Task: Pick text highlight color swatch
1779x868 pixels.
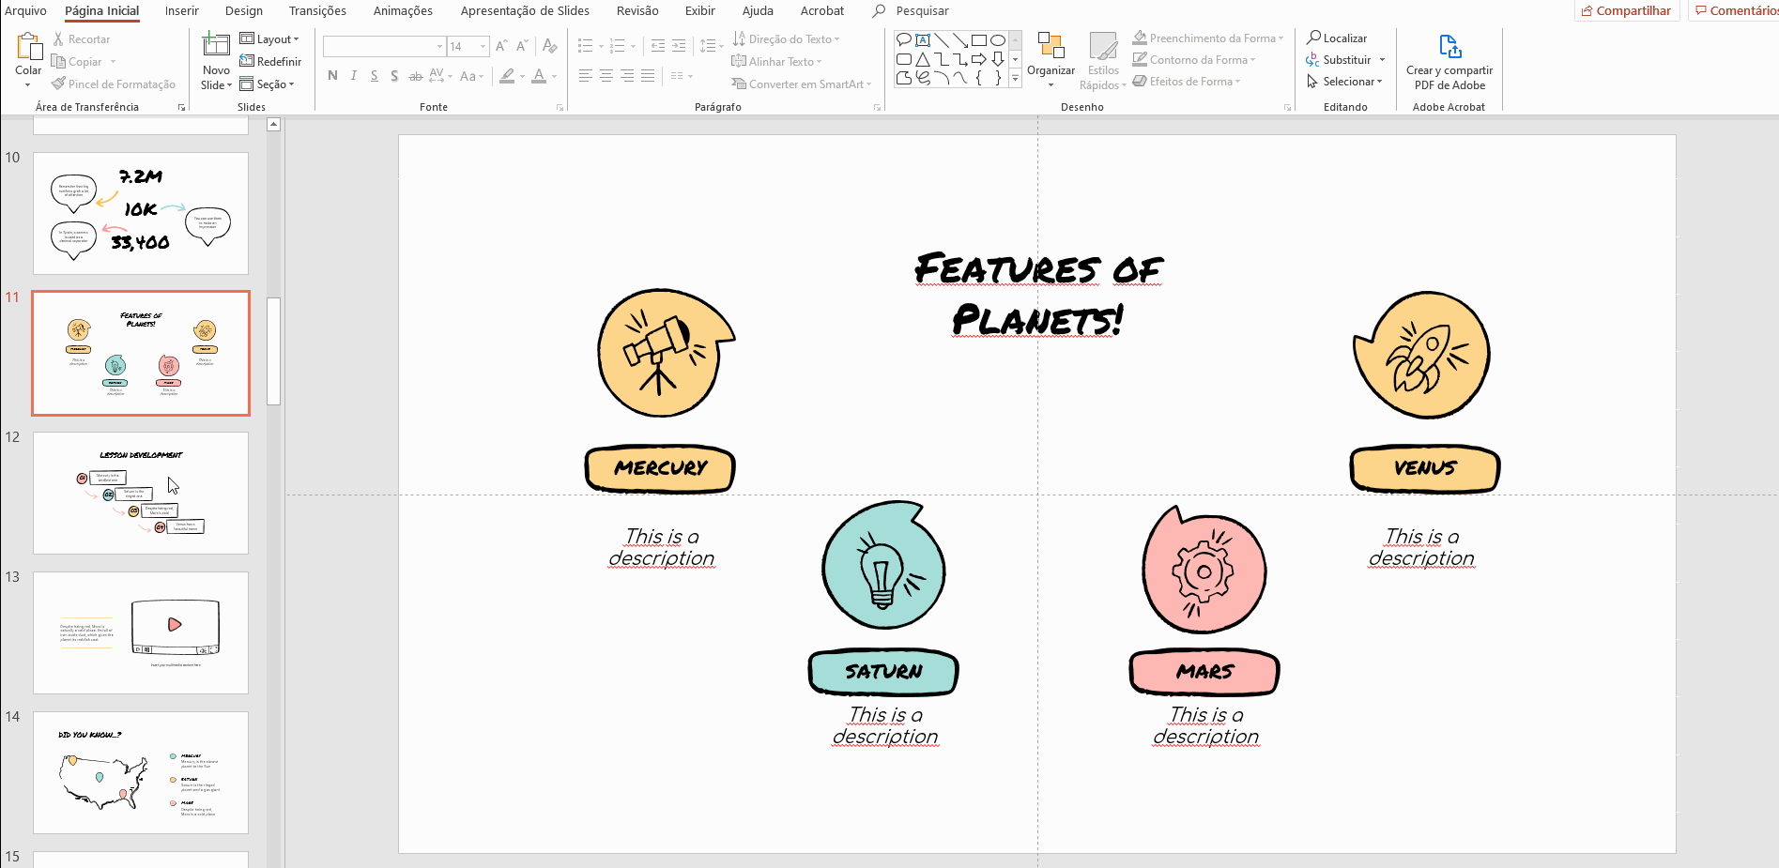Action: coord(507,76)
